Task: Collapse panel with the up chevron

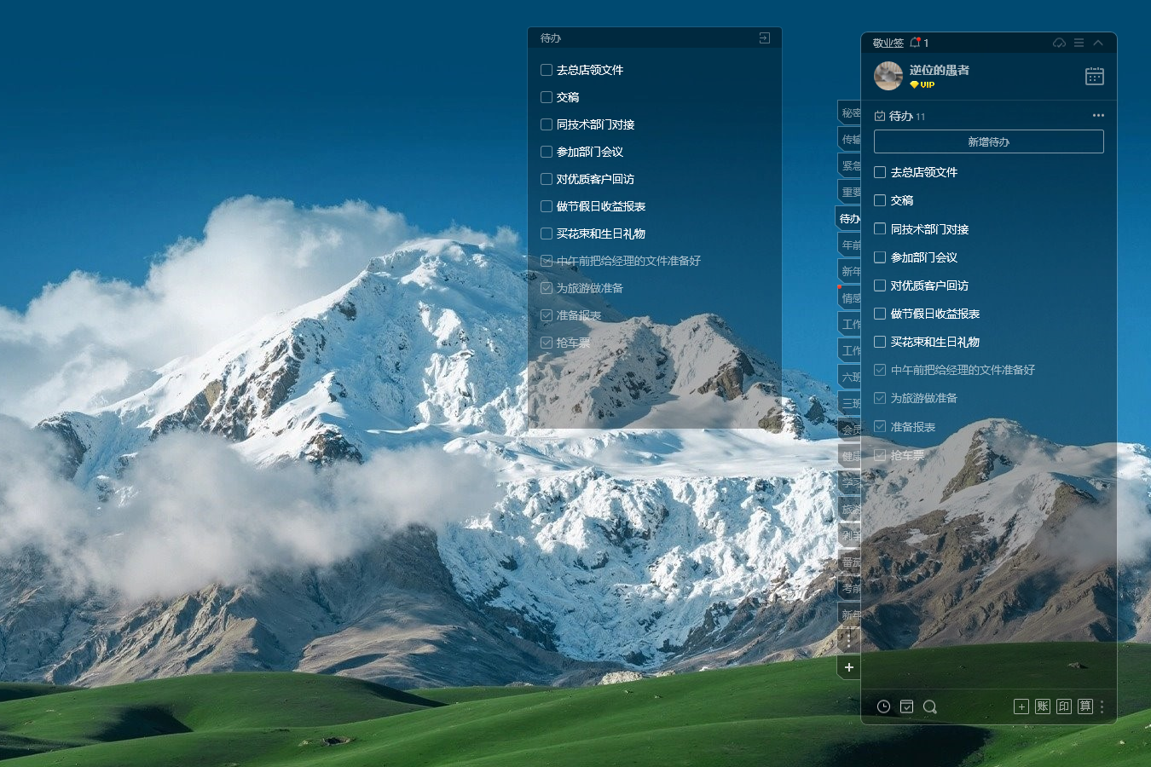Action: [1098, 43]
